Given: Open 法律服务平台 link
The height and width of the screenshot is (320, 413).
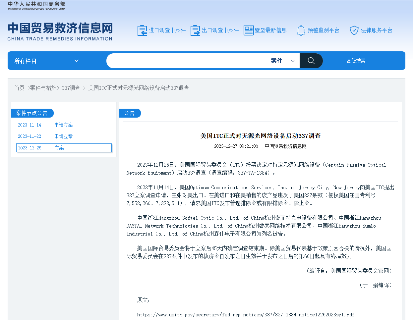Looking at the screenshot, I should pos(377,30).
